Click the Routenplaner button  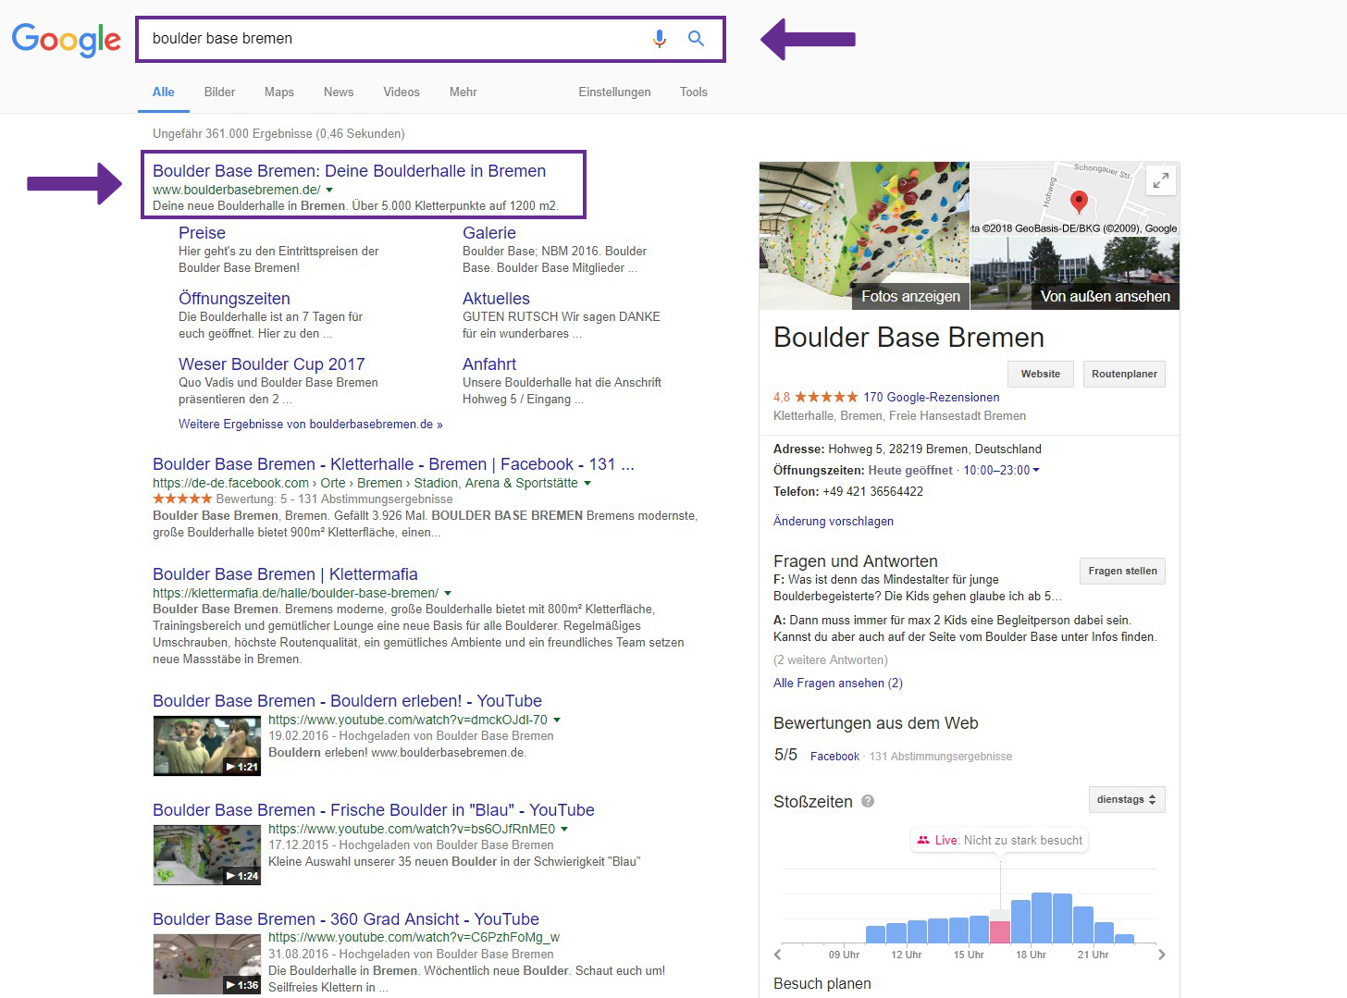1124,374
